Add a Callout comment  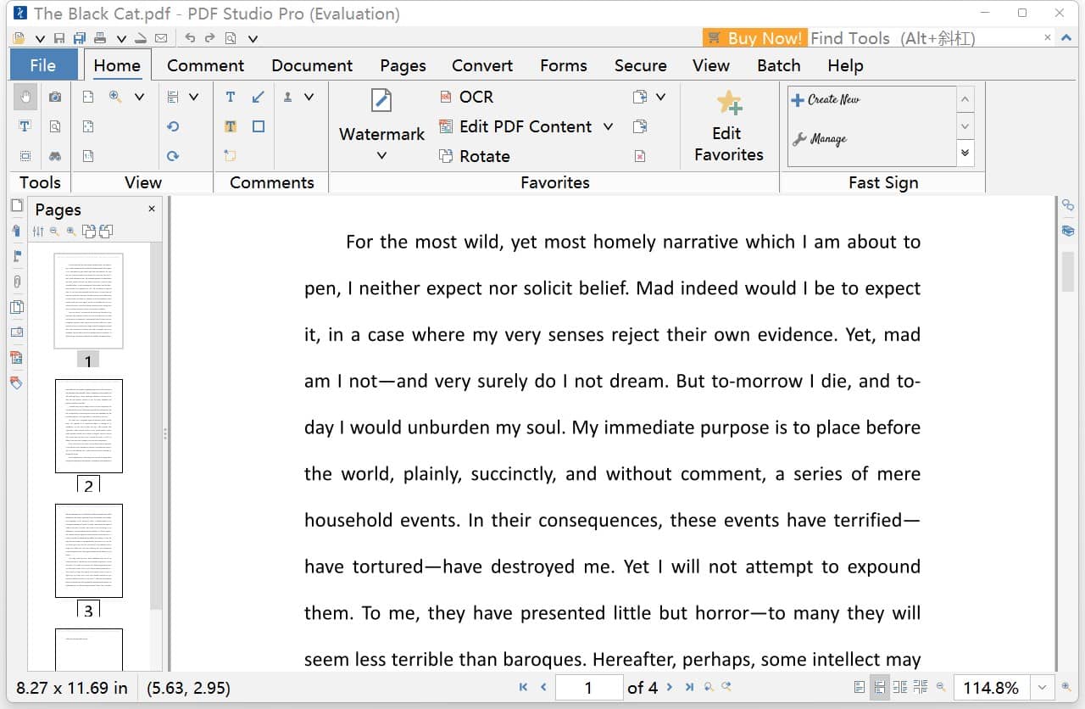(x=231, y=156)
